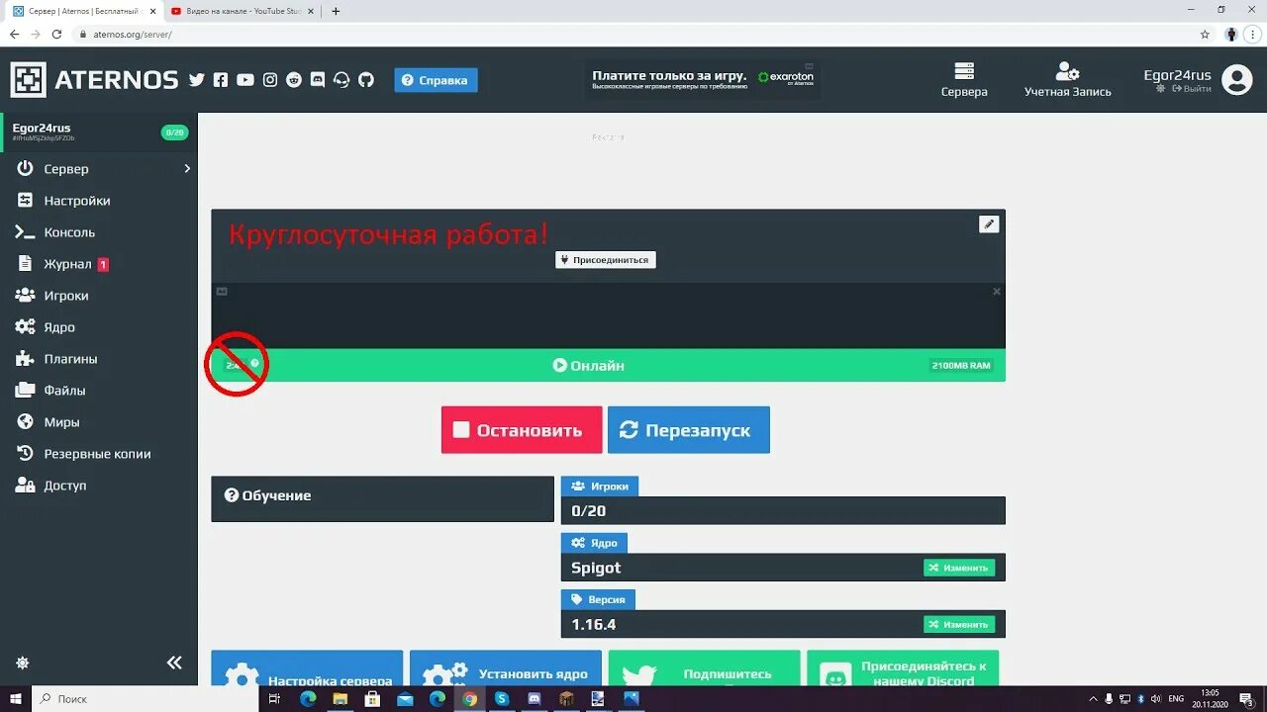Edit the server MOTD with pencil icon
Viewport: 1267px width, 712px height.
(x=989, y=224)
